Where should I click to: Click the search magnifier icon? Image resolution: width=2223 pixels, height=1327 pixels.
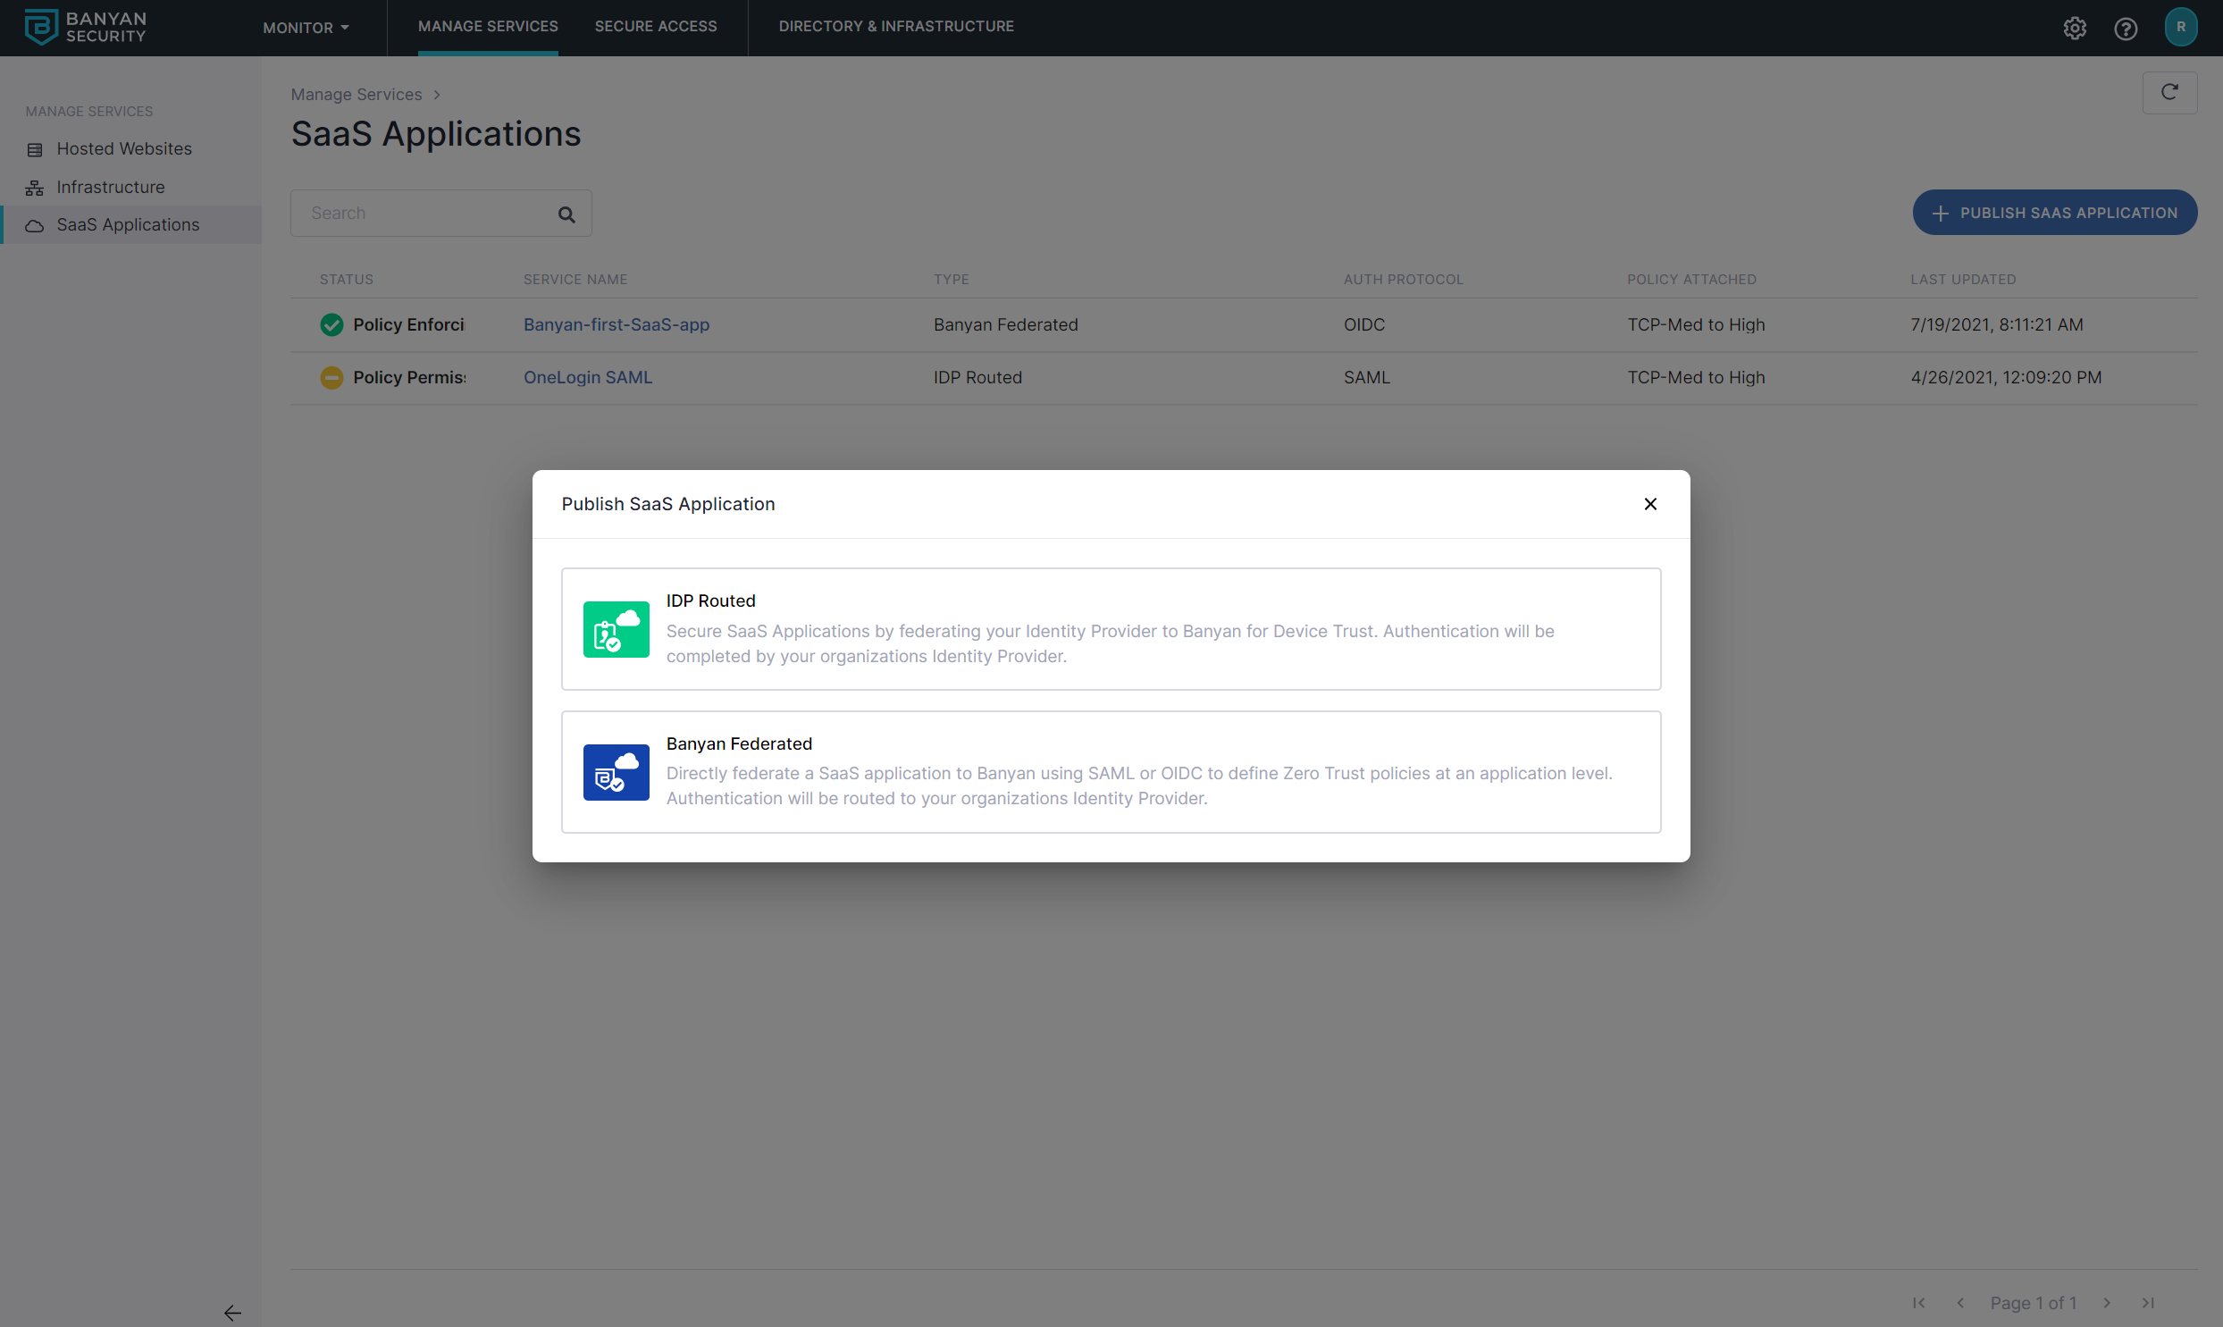click(566, 214)
